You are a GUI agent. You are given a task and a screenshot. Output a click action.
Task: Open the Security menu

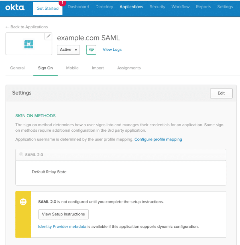point(157,7)
